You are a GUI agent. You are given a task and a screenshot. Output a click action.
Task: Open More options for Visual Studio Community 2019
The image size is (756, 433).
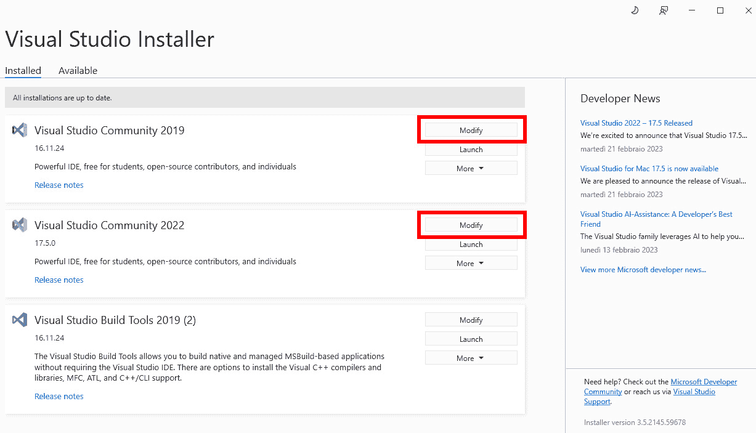click(x=471, y=168)
